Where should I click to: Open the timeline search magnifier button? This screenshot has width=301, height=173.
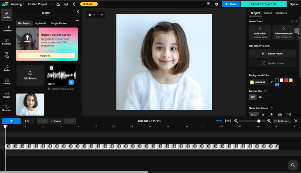click(x=293, y=165)
